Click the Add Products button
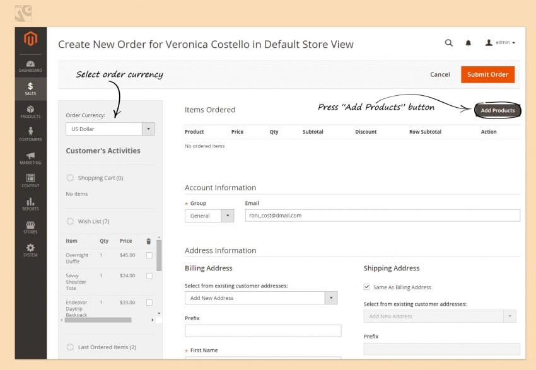The image size is (536, 370). click(498, 110)
